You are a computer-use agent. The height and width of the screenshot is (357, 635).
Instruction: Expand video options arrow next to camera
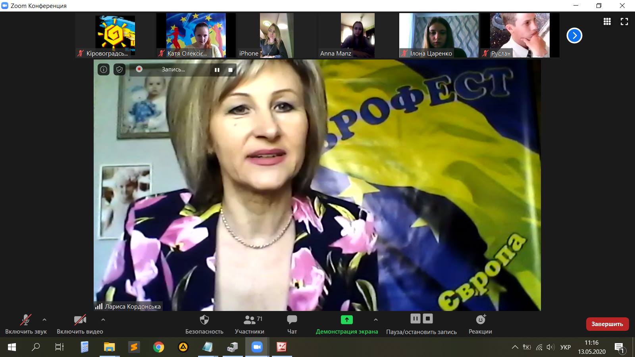[x=103, y=319]
